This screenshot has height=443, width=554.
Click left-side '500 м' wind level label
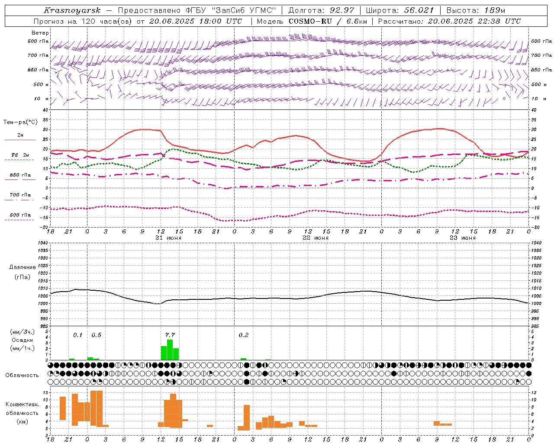point(41,84)
